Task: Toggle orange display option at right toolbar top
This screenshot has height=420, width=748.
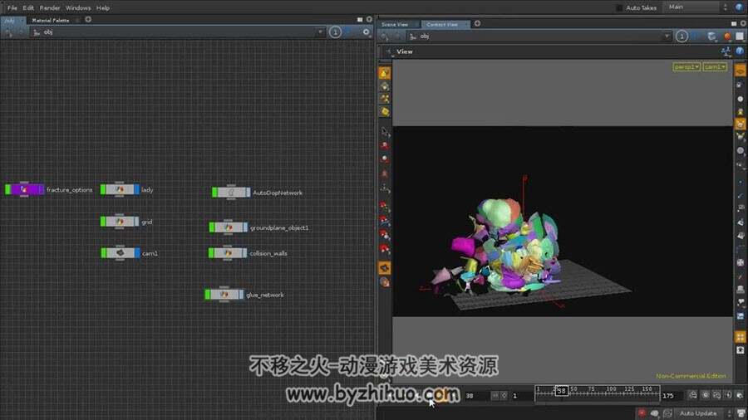Action: click(x=740, y=71)
